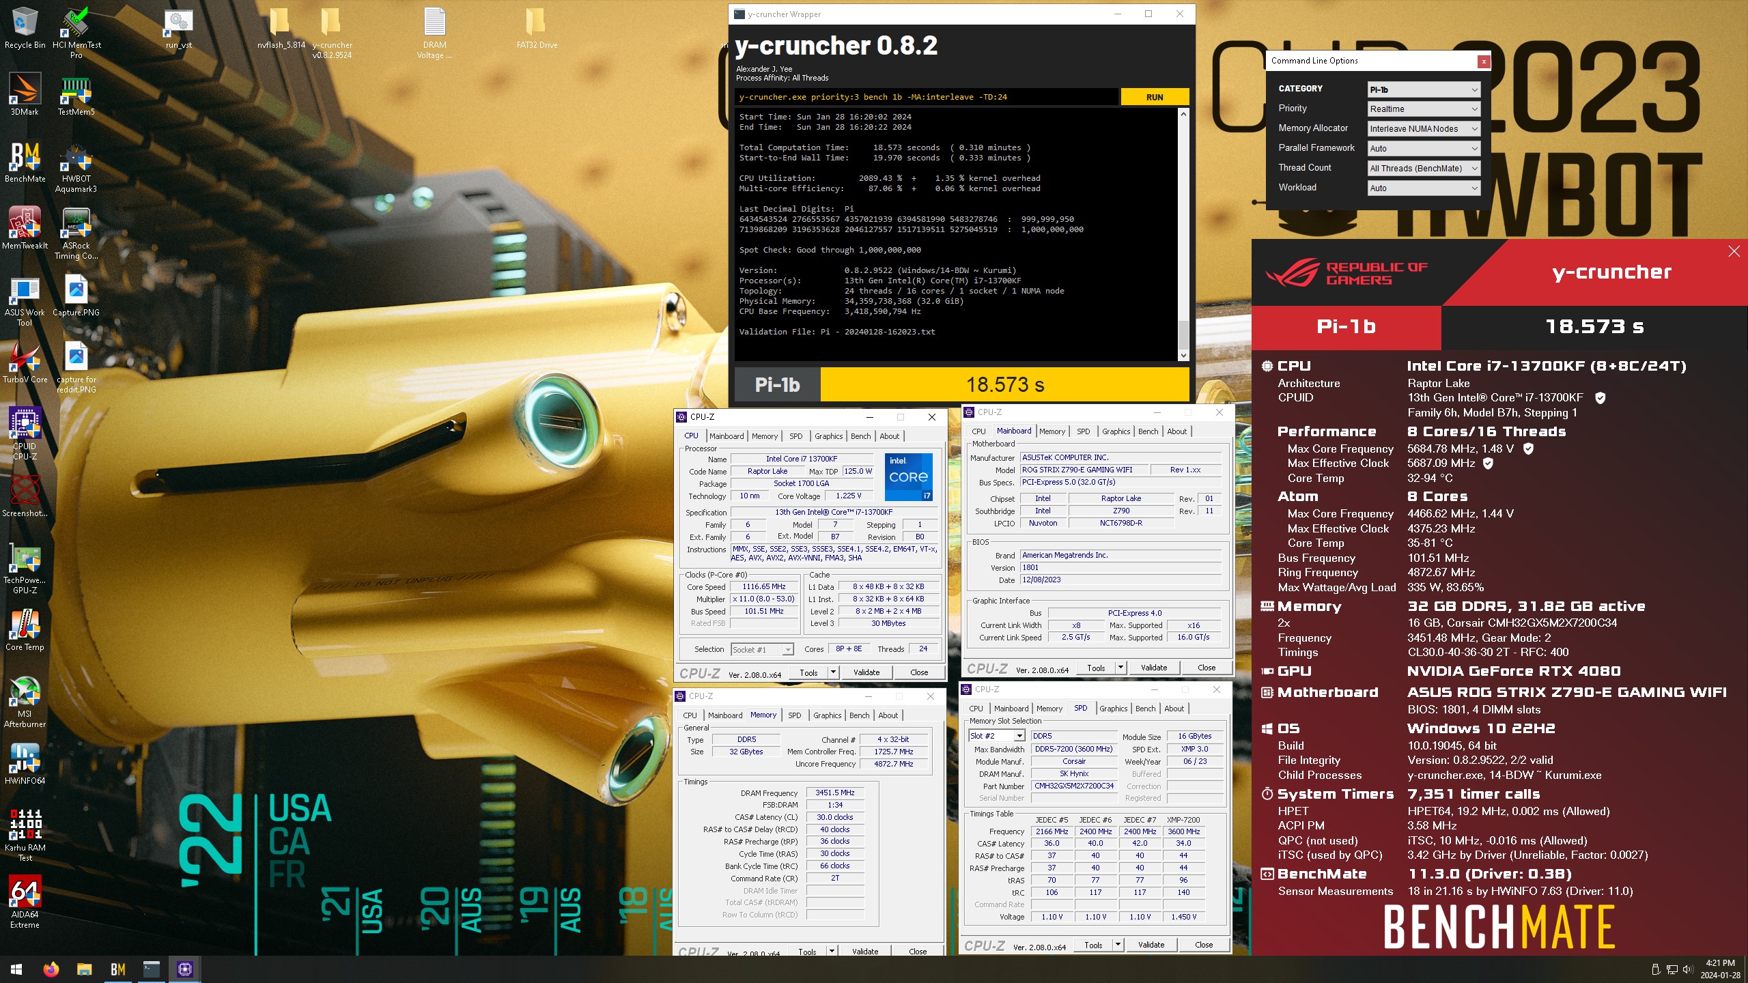Open MemTweakIt desktop shortcut

coord(25,229)
